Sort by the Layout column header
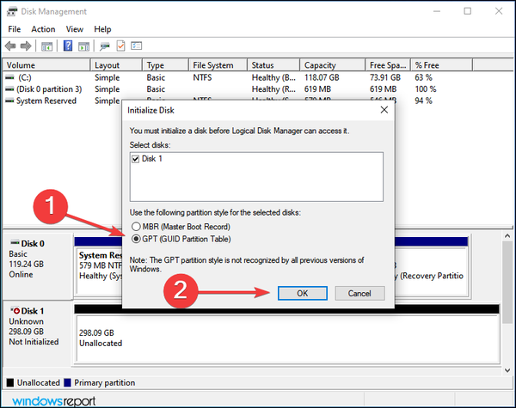 (x=116, y=65)
